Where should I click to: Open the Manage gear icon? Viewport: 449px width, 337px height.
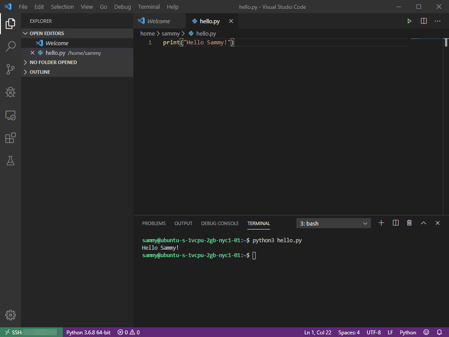10,315
